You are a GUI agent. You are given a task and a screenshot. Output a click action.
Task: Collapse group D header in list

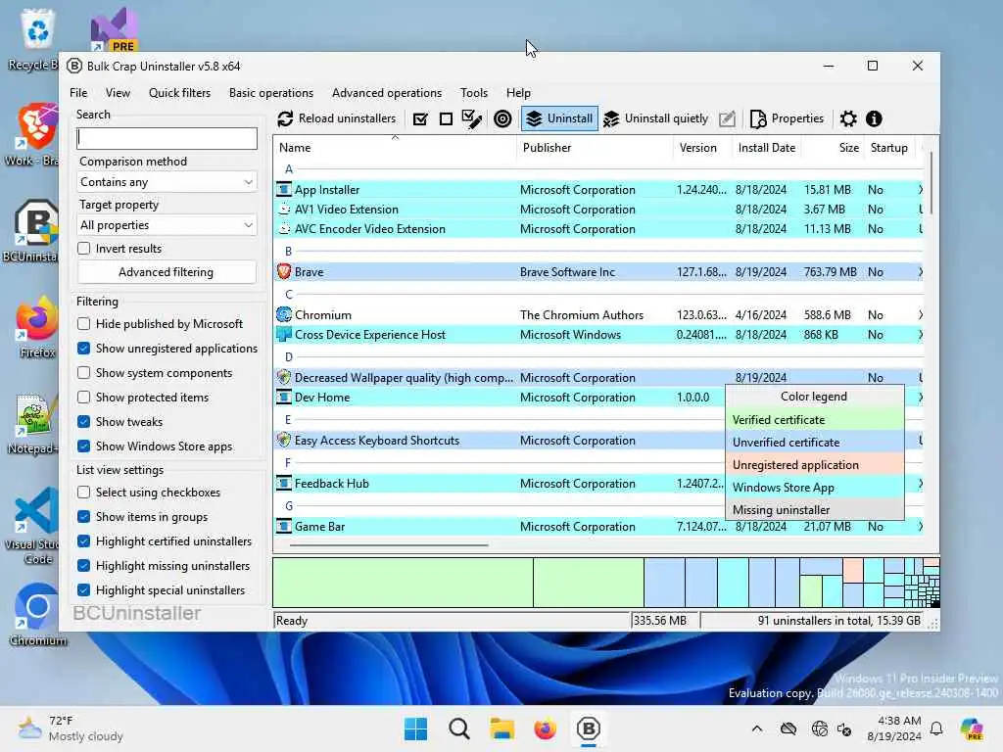[x=289, y=356]
